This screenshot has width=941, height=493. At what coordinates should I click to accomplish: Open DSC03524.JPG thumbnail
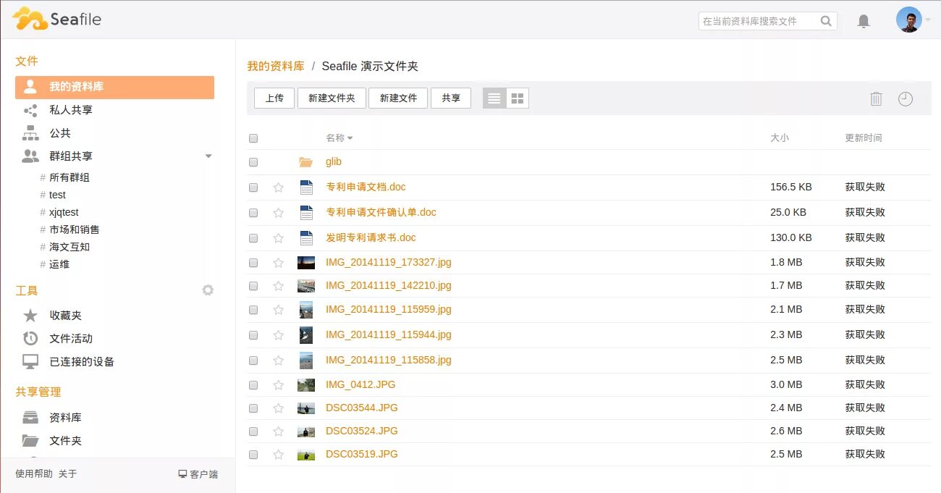coord(306,431)
